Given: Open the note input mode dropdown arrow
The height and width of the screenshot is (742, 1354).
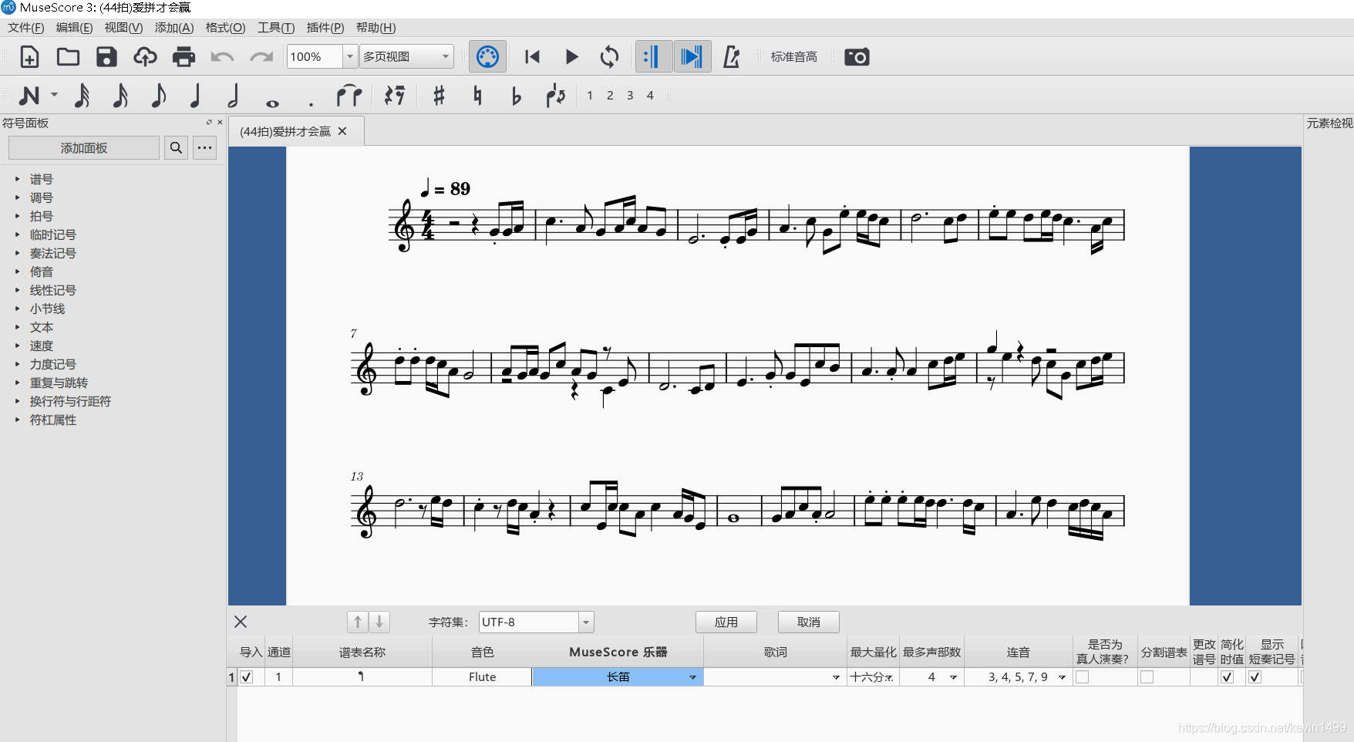Looking at the screenshot, I should [x=55, y=96].
